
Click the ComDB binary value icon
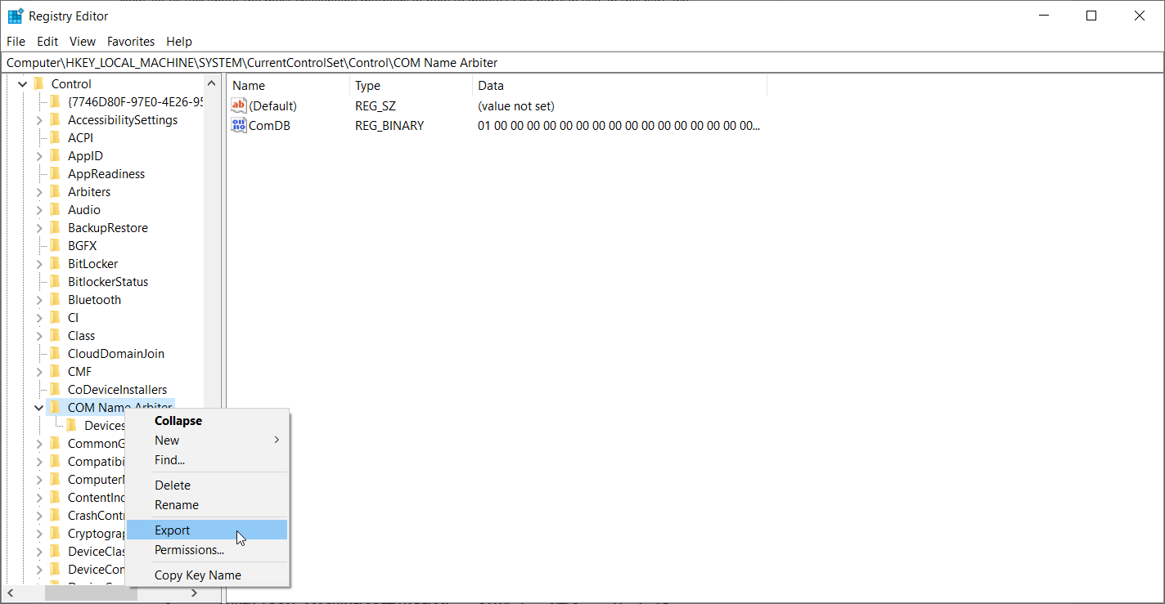239,125
